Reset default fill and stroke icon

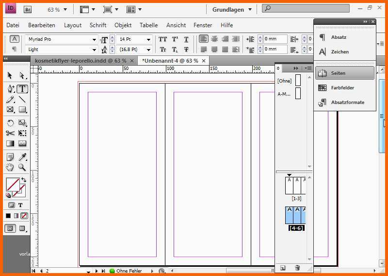click(8, 195)
